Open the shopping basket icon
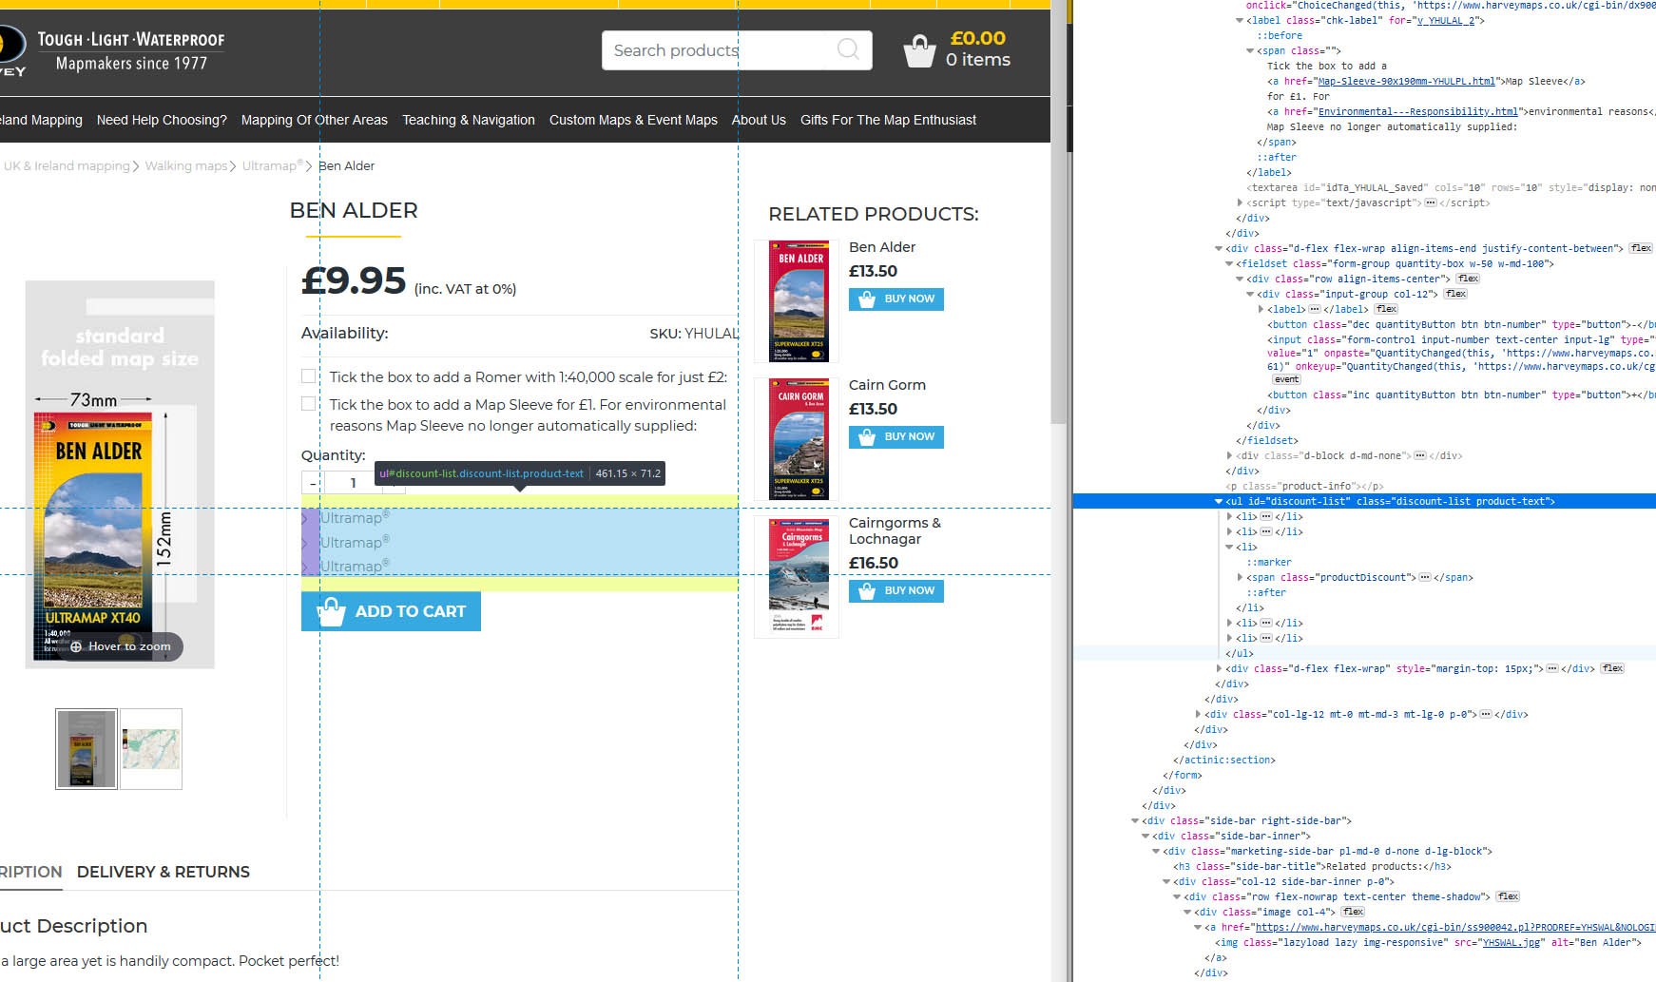The image size is (1656, 982). click(918, 50)
